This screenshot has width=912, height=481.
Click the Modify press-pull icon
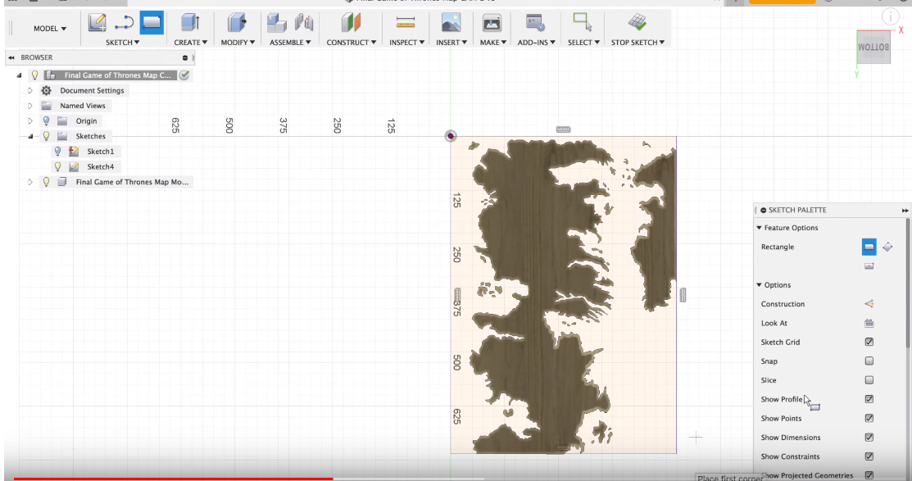click(x=237, y=23)
